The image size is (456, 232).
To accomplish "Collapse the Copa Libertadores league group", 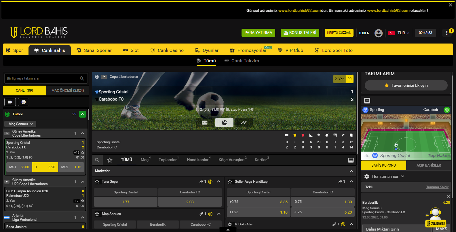I will (x=83, y=133).
